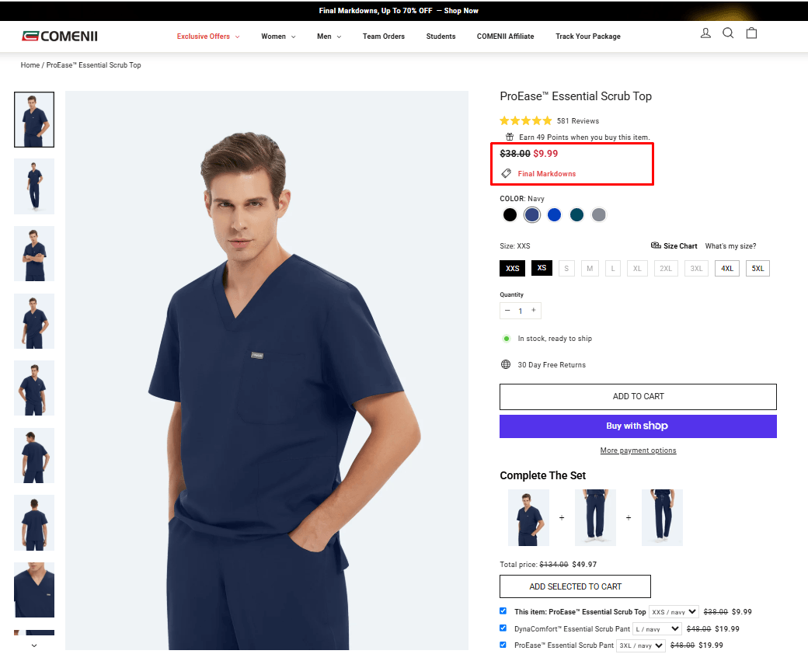Open the shopping bag cart icon
Viewport: 808px width, 661px height.
click(751, 33)
